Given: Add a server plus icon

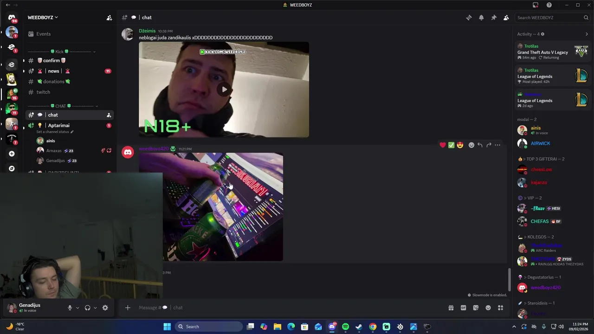Looking at the screenshot, I should tap(12, 154).
